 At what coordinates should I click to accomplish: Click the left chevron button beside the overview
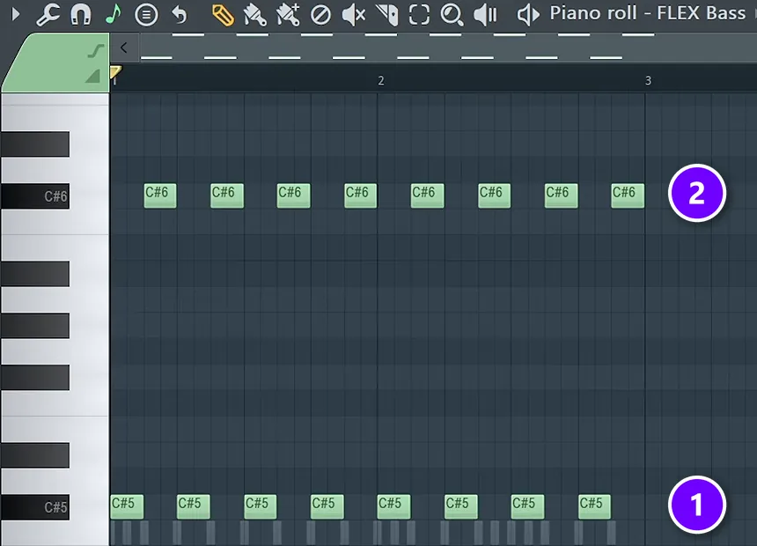pyautogui.click(x=124, y=48)
